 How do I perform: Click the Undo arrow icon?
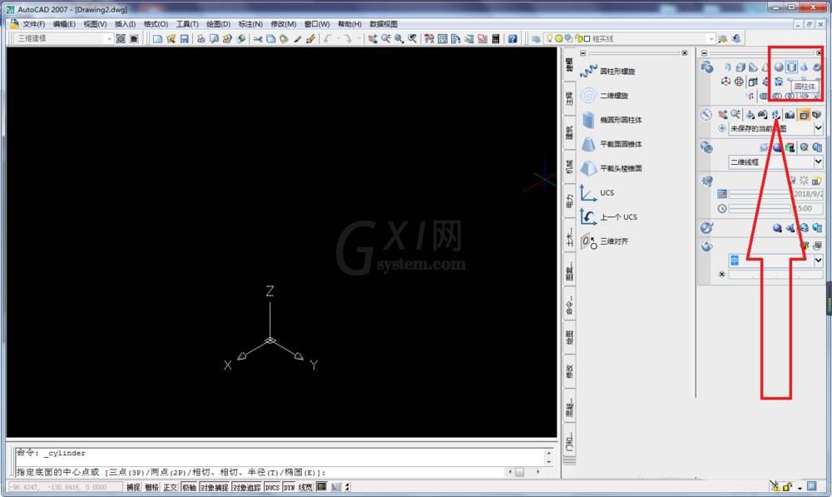click(328, 39)
